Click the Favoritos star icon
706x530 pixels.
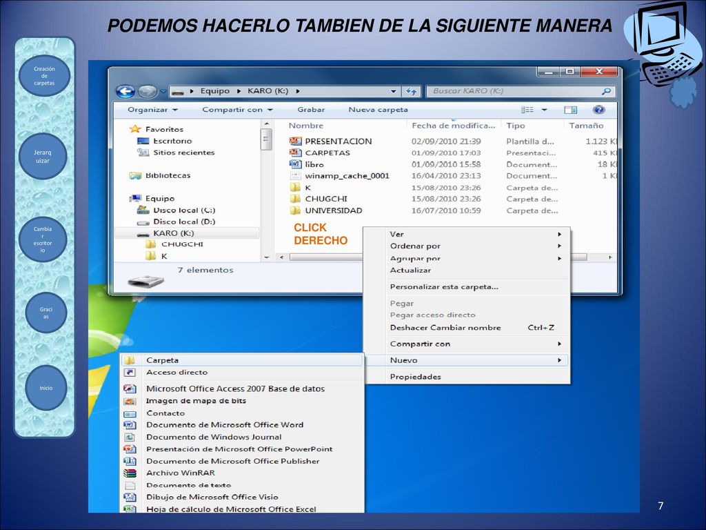[135, 129]
